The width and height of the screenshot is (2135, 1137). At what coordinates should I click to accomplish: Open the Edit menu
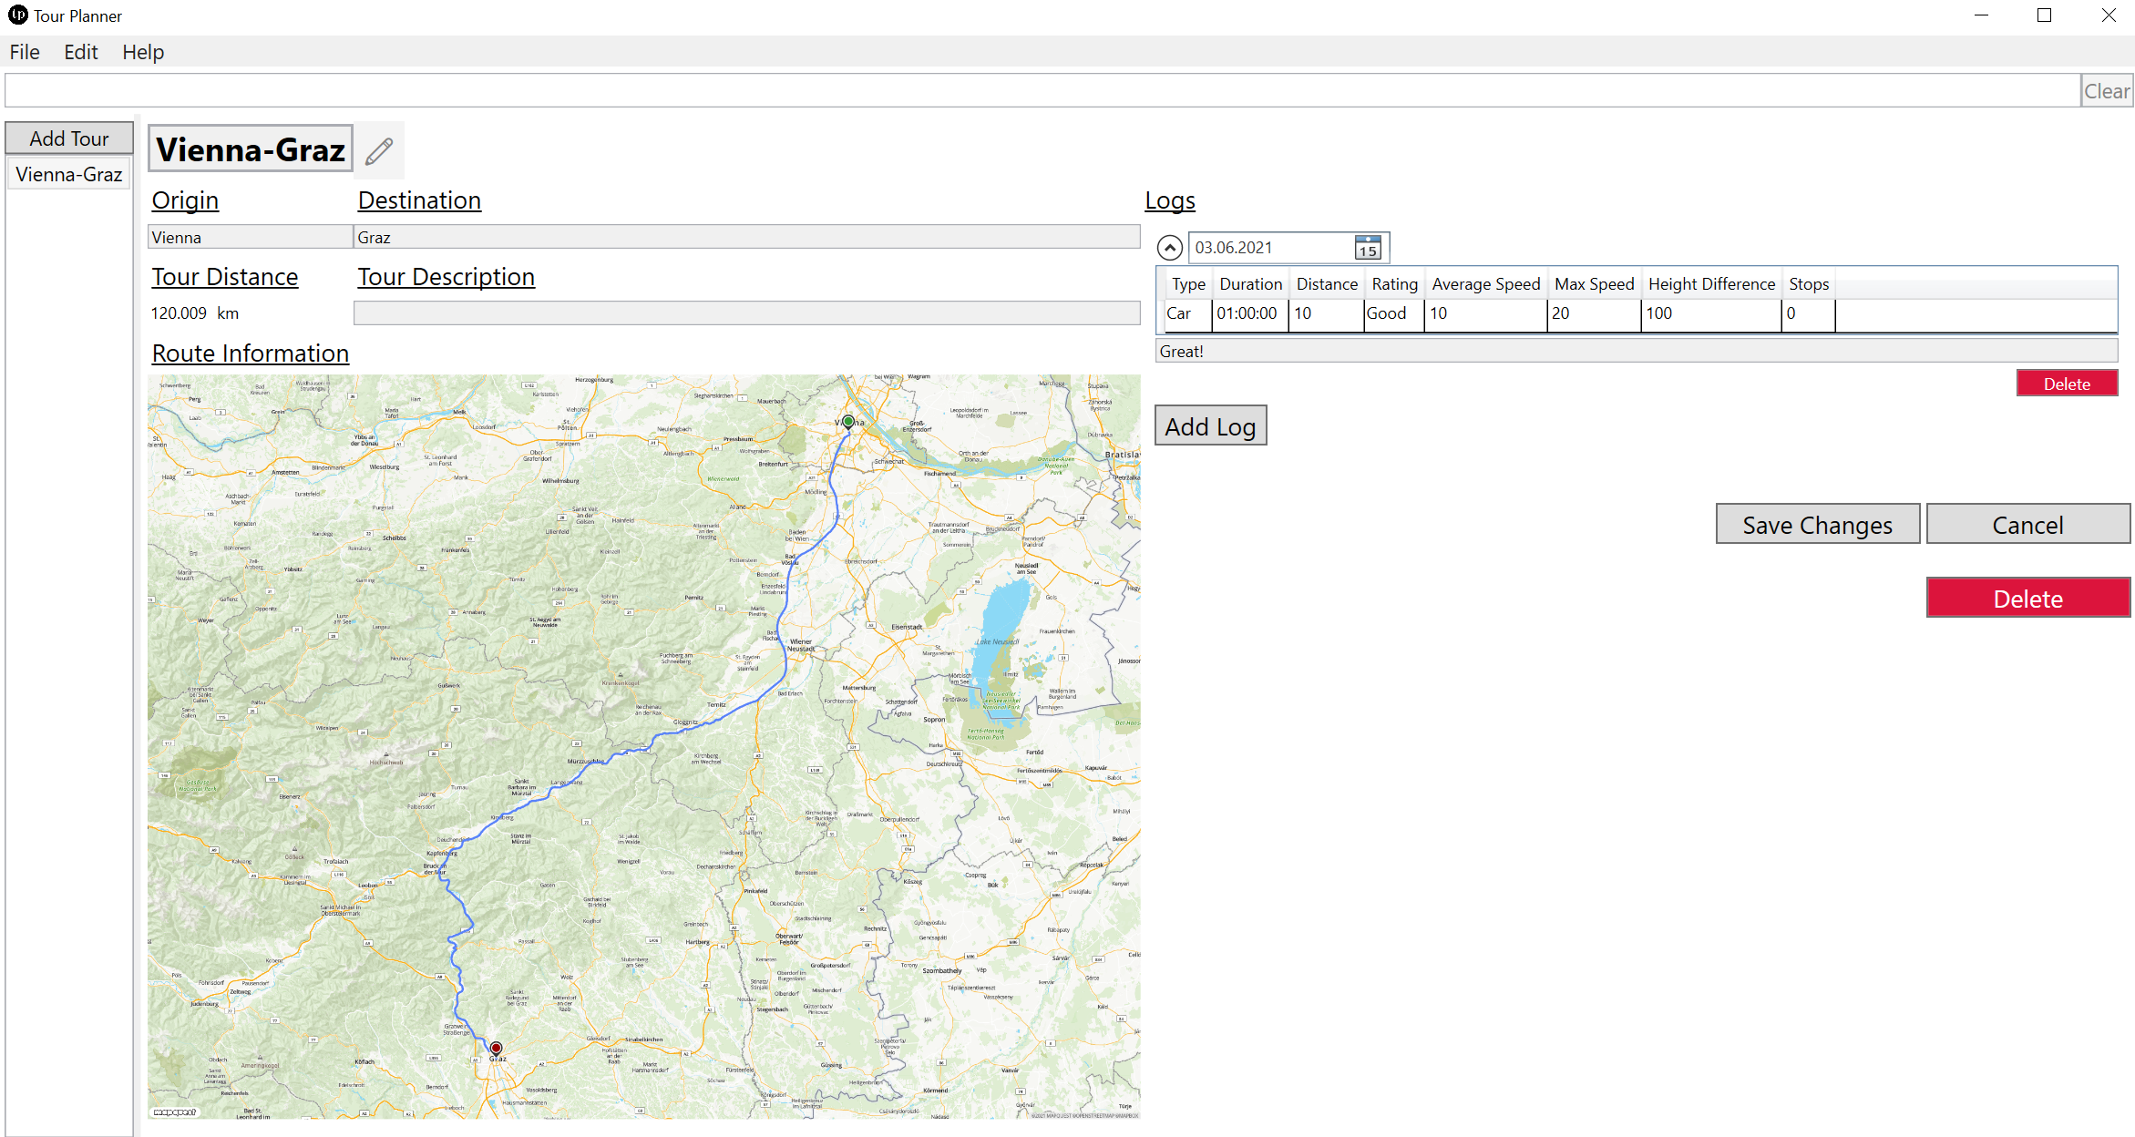coord(80,52)
